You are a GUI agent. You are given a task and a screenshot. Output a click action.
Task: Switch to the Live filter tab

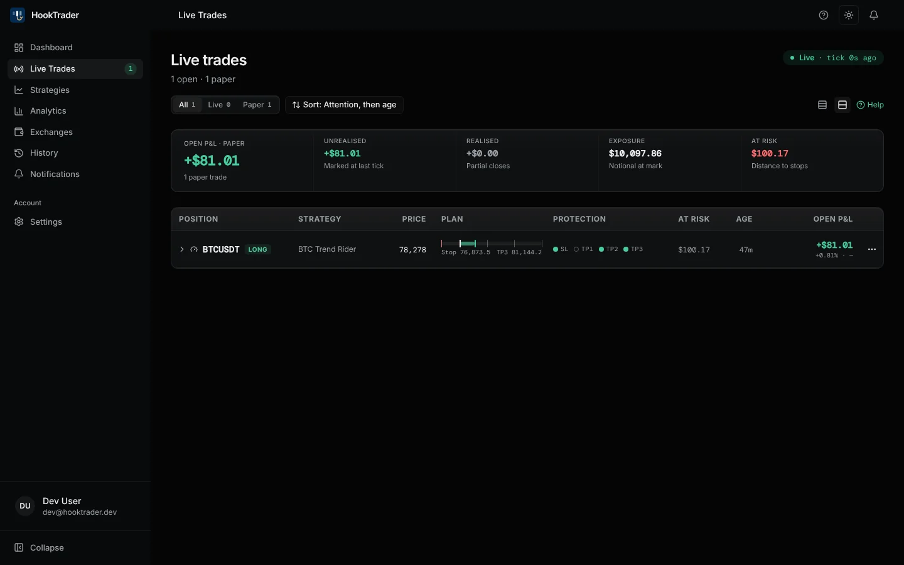[219, 105]
